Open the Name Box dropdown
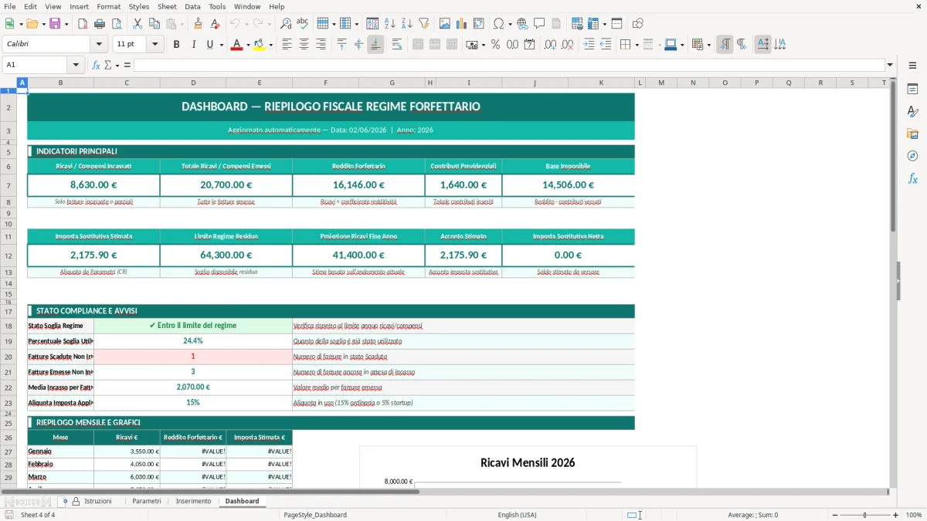This screenshot has width=927, height=521. [x=76, y=65]
